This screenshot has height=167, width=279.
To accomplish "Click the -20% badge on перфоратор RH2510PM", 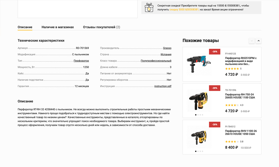I will [x=214, y=51].
